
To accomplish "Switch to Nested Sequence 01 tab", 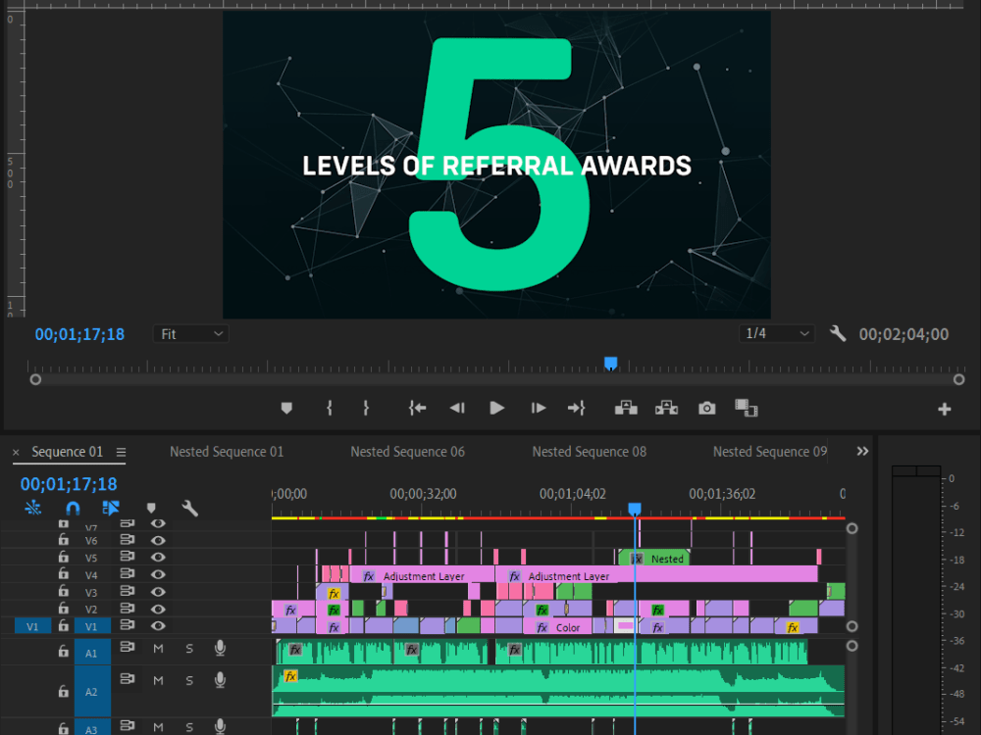I will [227, 451].
